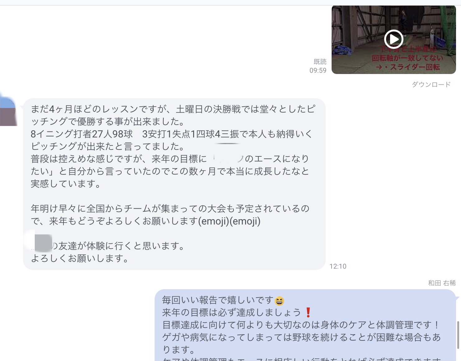This screenshot has width=461, height=361.
Task: Click the 09:59 video timestamp
Action: pyautogui.click(x=318, y=70)
